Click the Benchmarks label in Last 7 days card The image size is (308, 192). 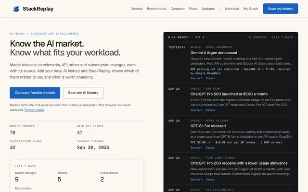point(23,188)
